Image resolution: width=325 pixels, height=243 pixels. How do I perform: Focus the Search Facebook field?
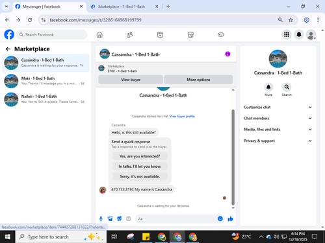(52, 34)
